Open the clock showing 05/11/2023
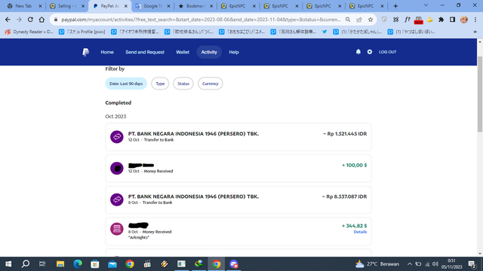This screenshot has width=483, height=271. (x=451, y=264)
